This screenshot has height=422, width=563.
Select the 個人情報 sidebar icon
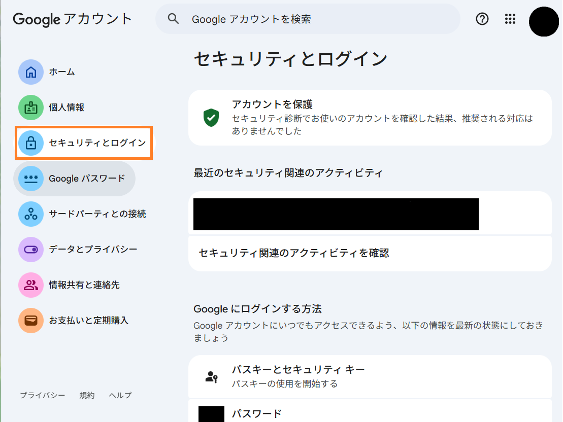pos(30,108)
